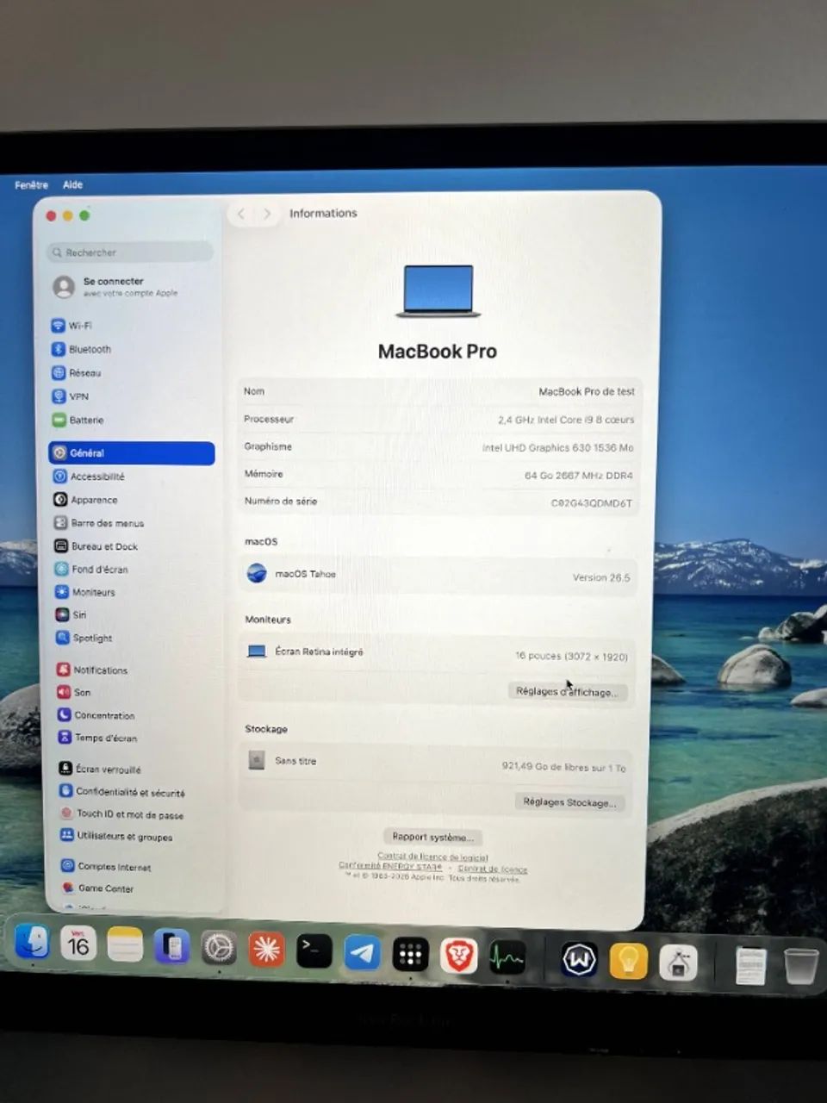827x1103 pixels.
Task: Click Réglages d'affichage button
Action: (x=567, y=691)
